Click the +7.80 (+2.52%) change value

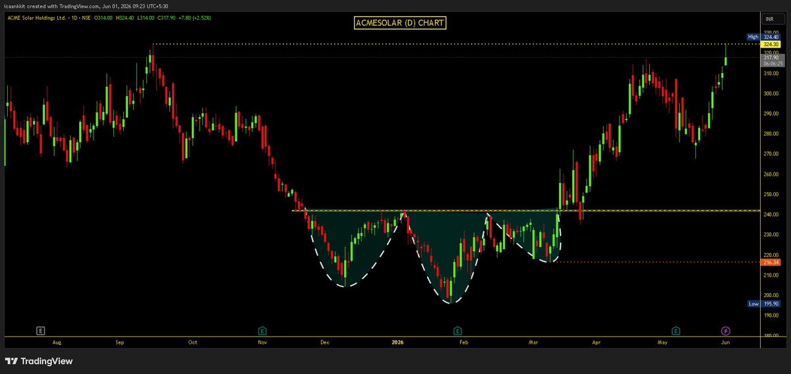pos(196,17)
